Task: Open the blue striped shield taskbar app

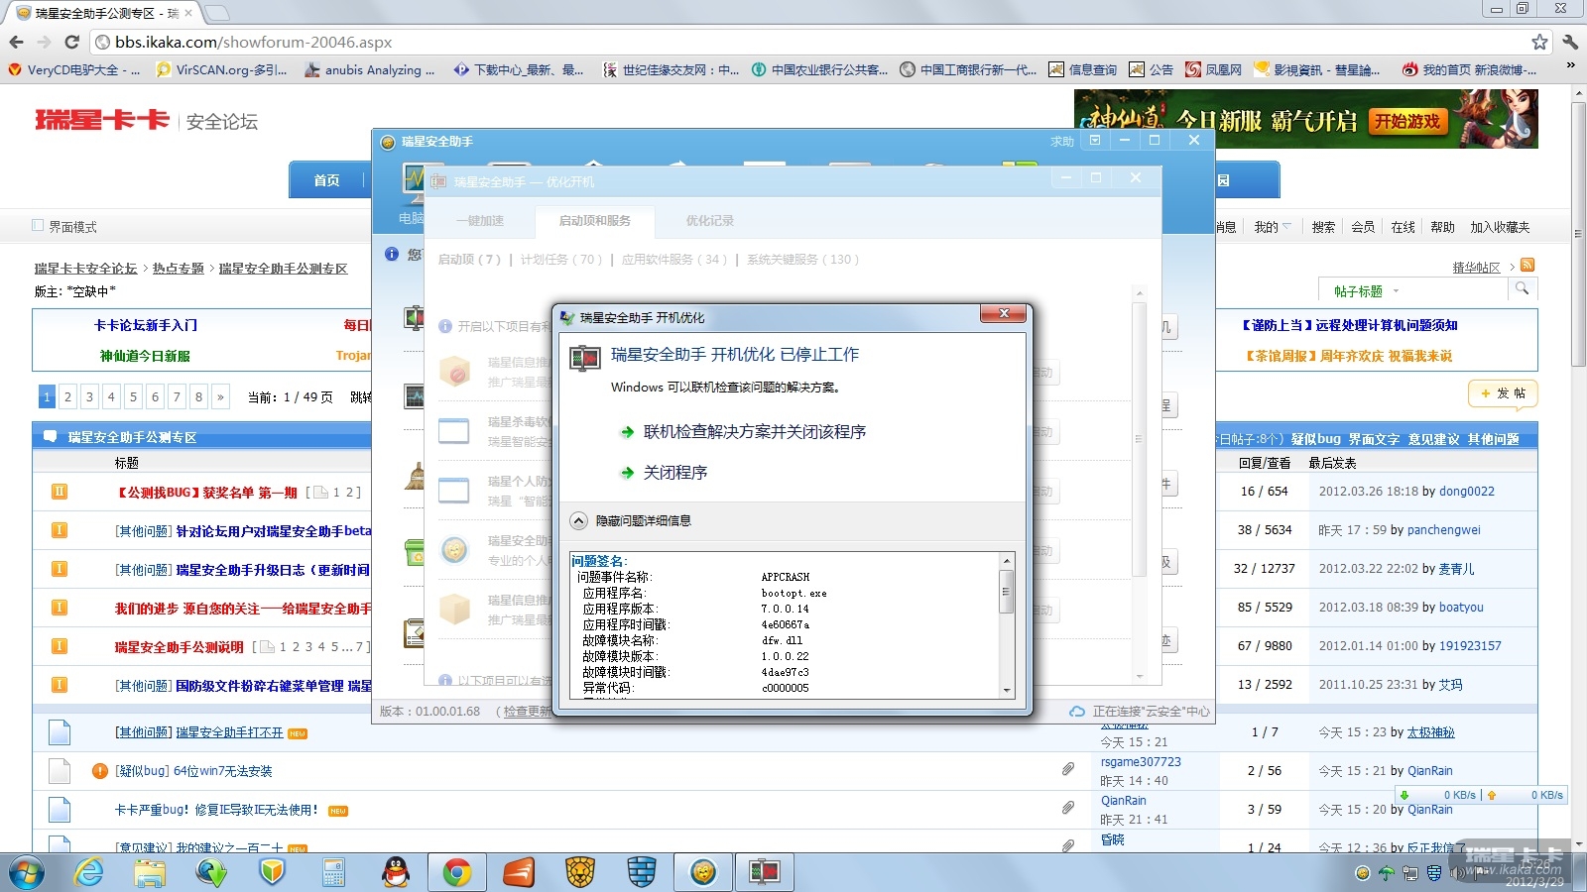Action: tap(642, 872)
